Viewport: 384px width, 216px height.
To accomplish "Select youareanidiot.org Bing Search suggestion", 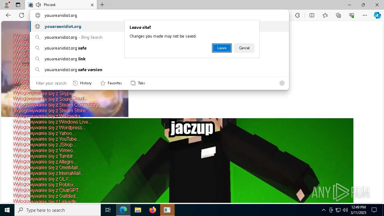I will pos(159,37).
